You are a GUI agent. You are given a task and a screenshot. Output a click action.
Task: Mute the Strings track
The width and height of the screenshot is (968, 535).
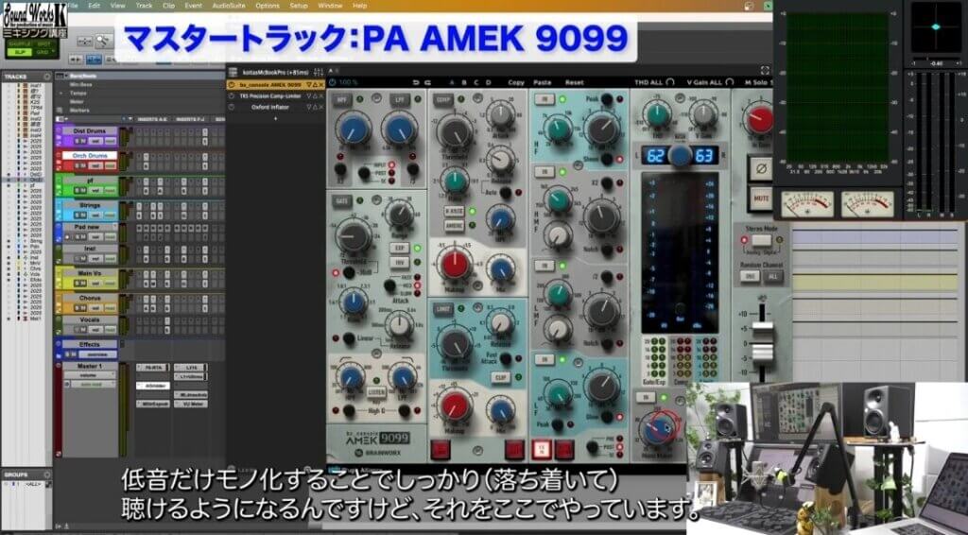84,215
